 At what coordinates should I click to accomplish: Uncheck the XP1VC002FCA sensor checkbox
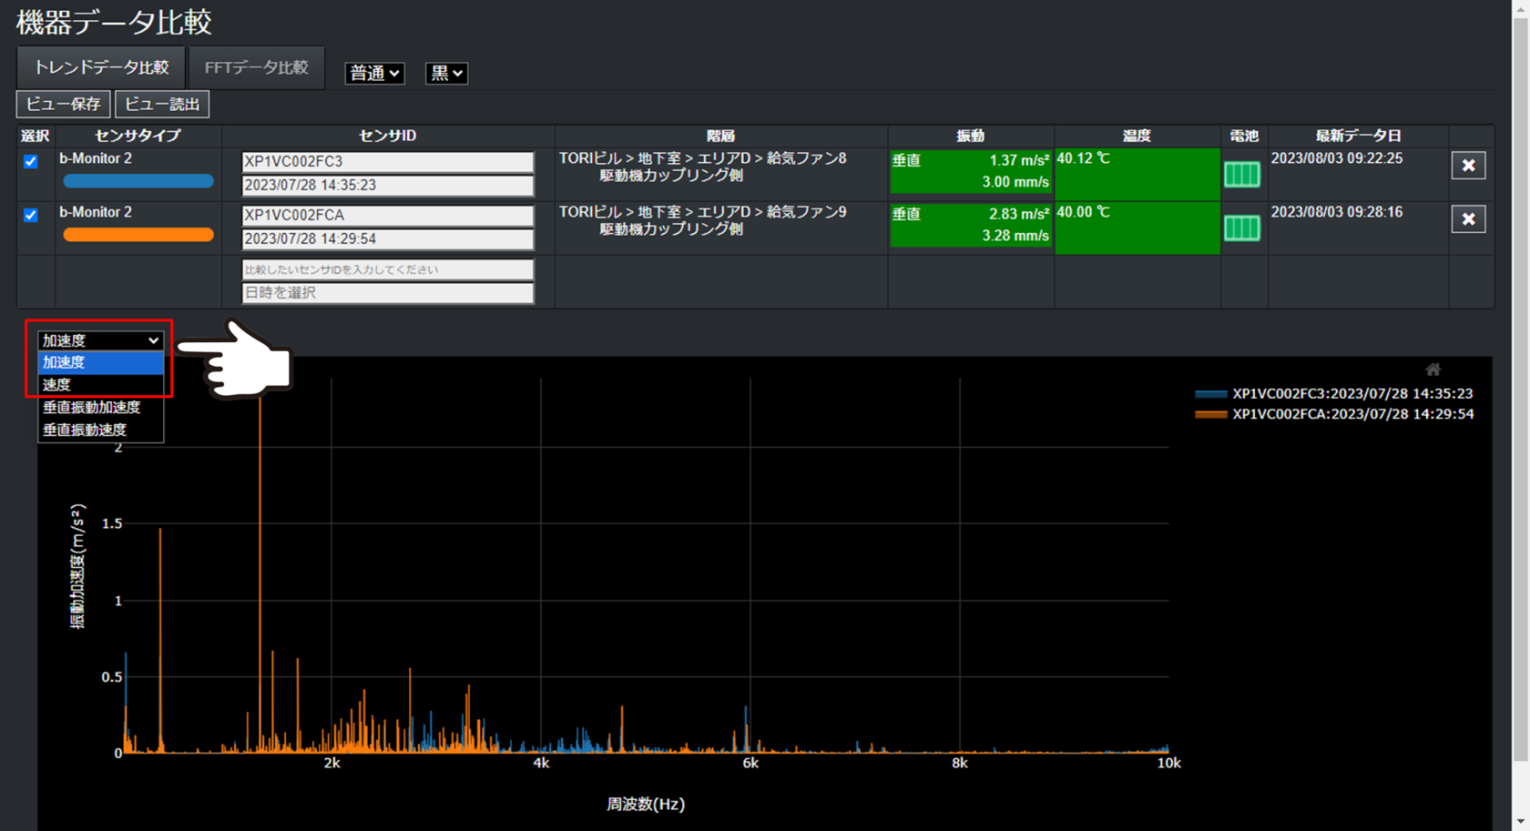pos(31,215)
